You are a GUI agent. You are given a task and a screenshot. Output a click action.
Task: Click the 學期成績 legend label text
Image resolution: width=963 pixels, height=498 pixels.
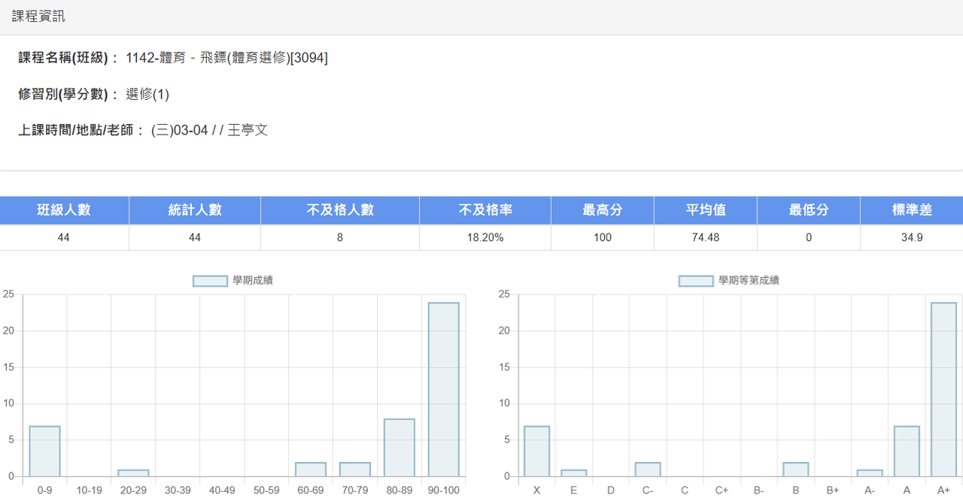coord(253,281)
